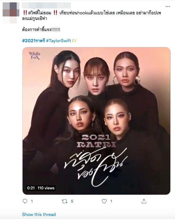This screenshot has width=175, height=219.
Task: Click the 0:21 video duration badge
Action: pos(31,188)
